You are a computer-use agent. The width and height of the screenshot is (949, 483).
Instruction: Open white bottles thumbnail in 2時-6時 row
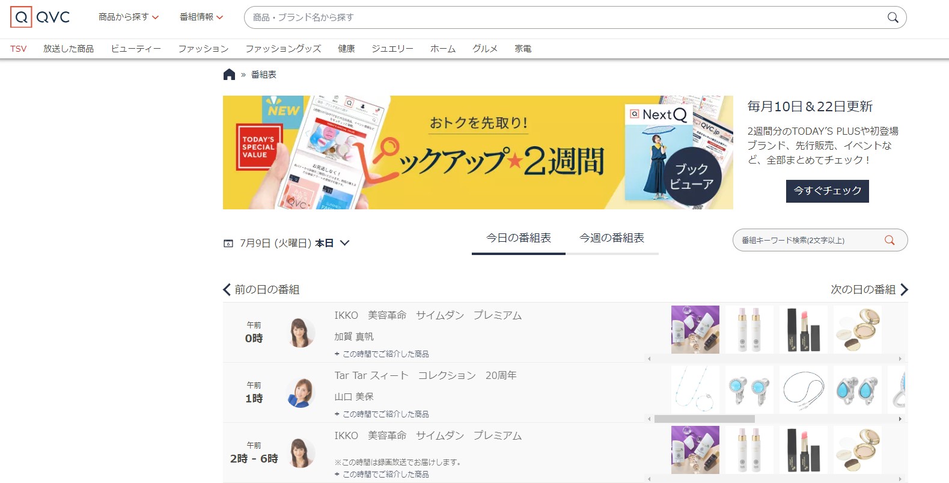pos(749,450)
